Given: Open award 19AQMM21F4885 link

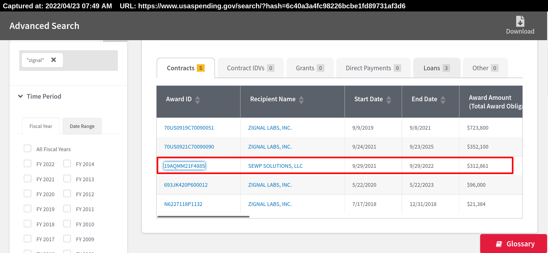Looking at the screenshot, I should click(184, 166).
